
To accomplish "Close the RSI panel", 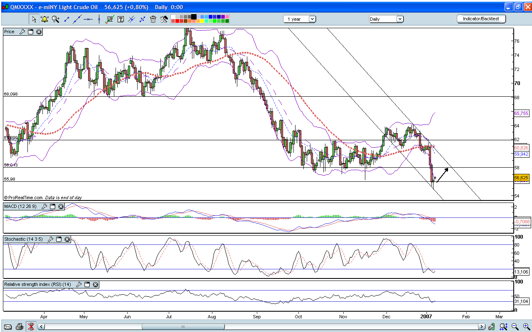I will (x=96, y=284).
